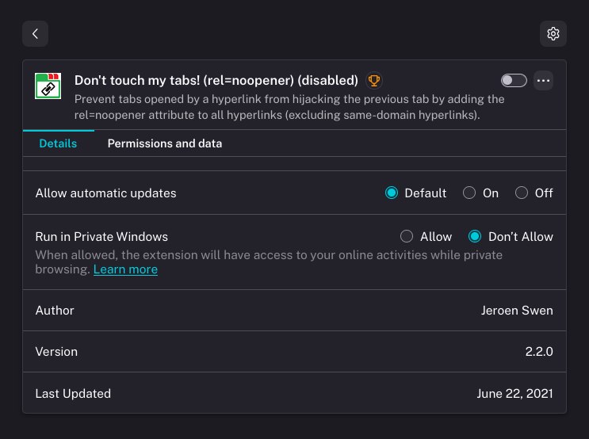
Task: Click the back arrow button
Action: click(35, 33)
